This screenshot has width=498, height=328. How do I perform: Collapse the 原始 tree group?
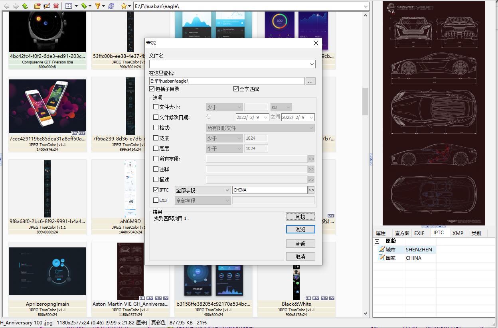377,241
